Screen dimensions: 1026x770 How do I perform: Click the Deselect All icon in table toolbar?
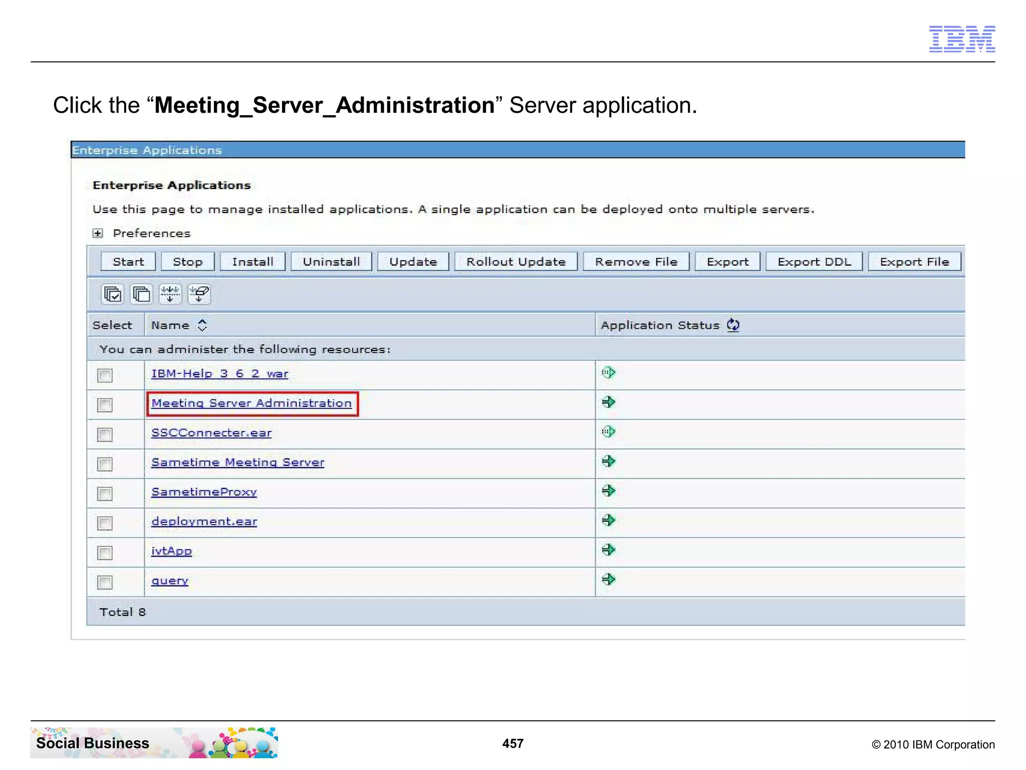pyautogui.click(x=141, y=294)
